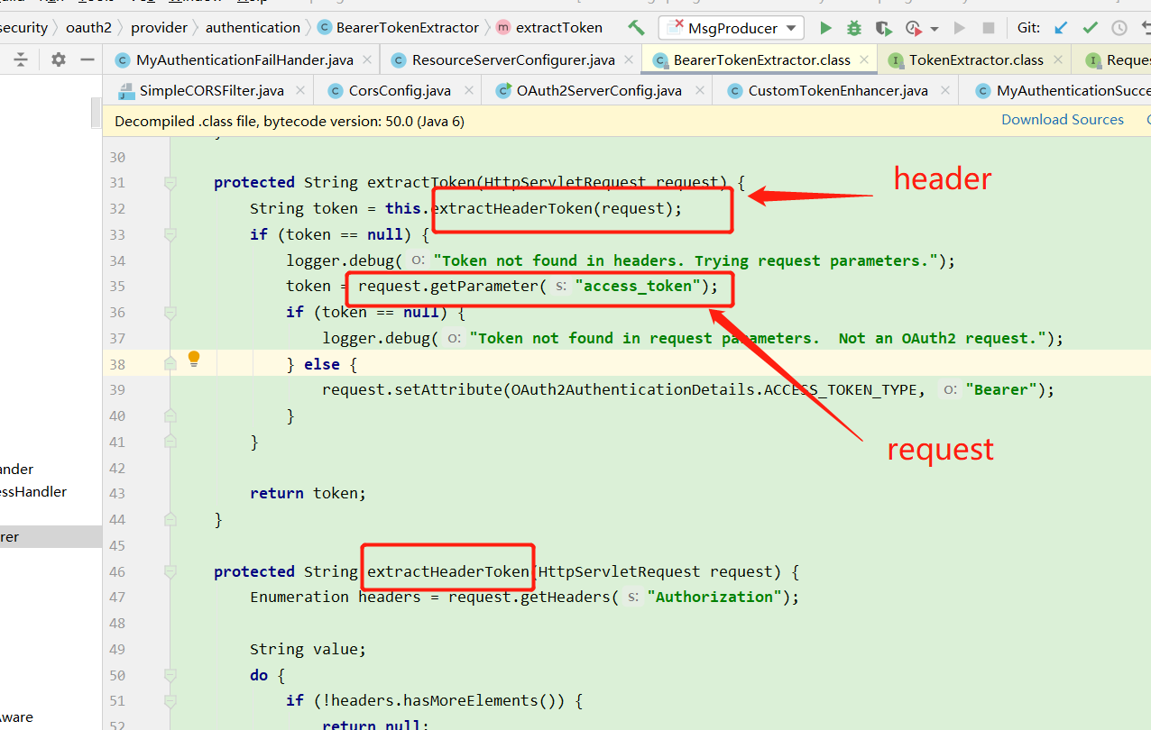The width and height of the screenshot is (1151, 730).
Task: Click the yellow lightbulb intention icon on line 38
Action: (x=193, y=359)
